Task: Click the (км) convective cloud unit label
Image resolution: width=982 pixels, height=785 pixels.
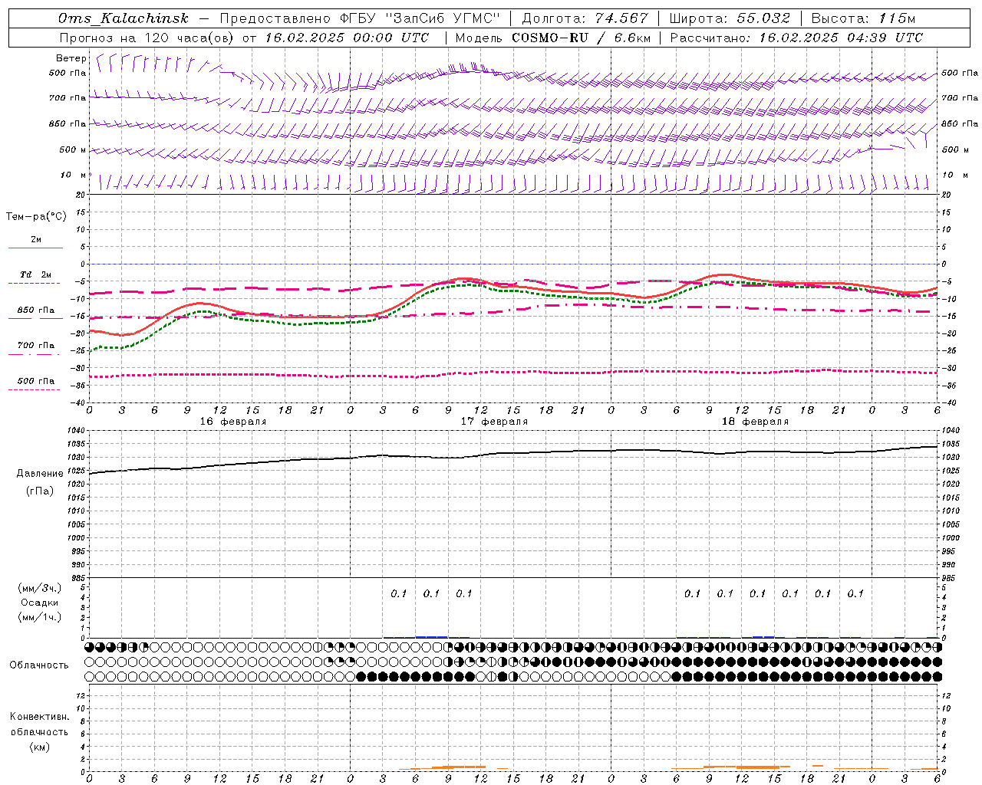Action: 40,747
